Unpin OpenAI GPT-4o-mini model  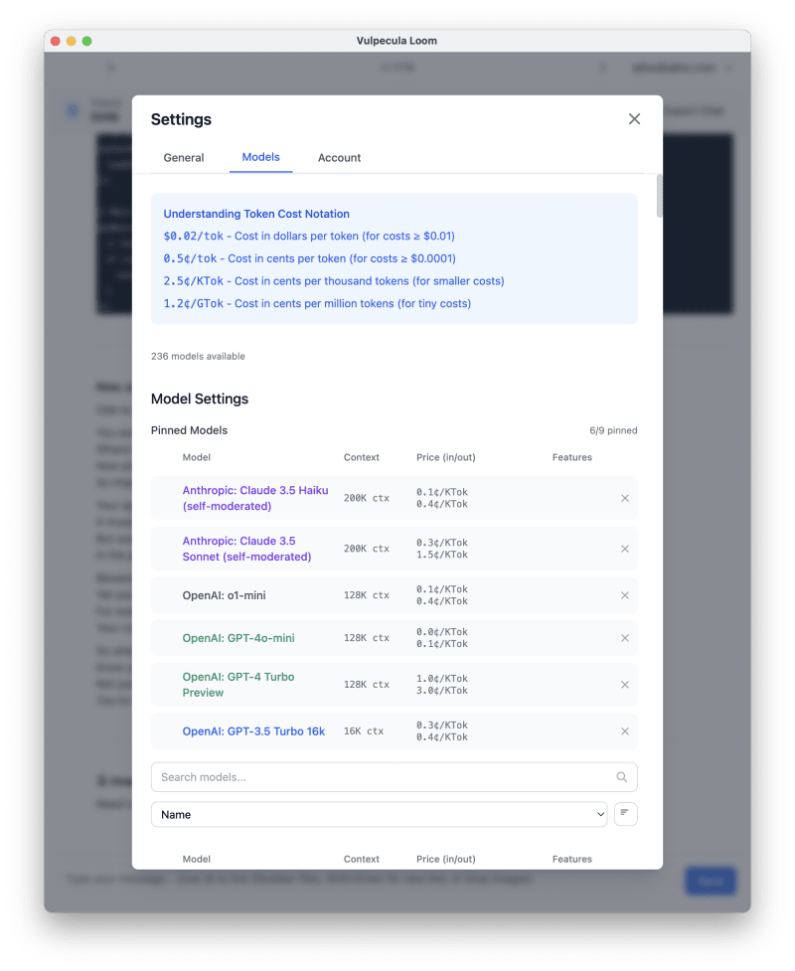coord(625,638)
